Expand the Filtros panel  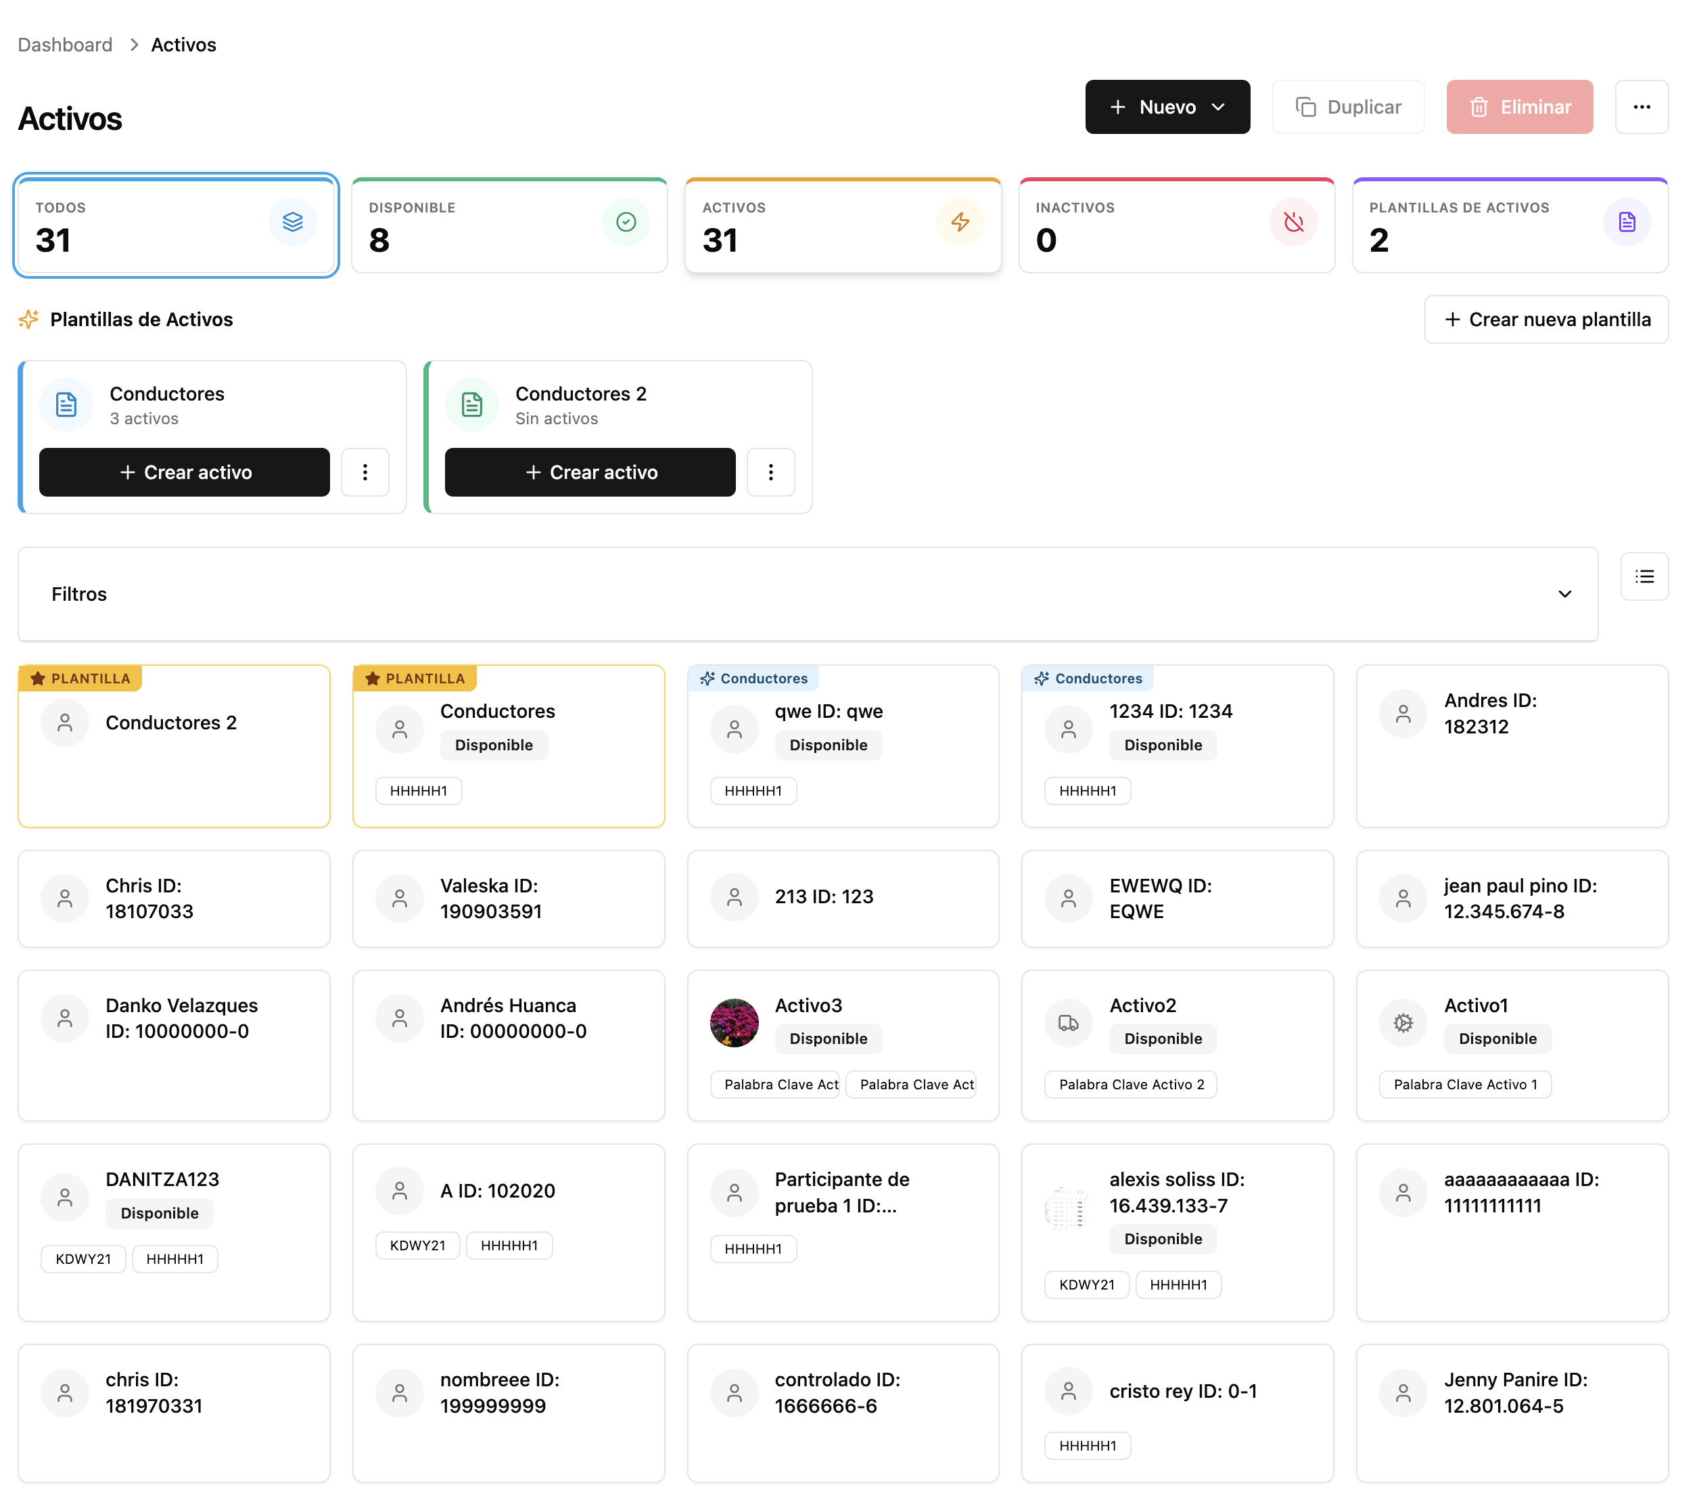(808, 594)
